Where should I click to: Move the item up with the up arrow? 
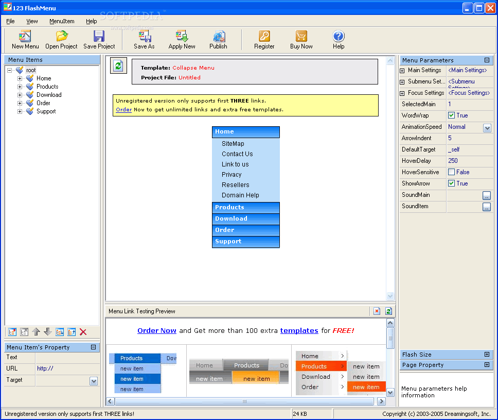(x=36, y=332)
